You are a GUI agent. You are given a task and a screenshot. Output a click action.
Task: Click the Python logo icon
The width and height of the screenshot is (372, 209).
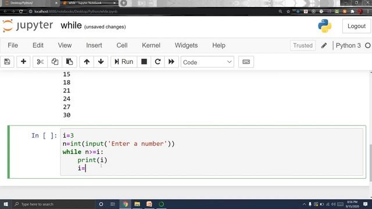(x=324, y=26)
